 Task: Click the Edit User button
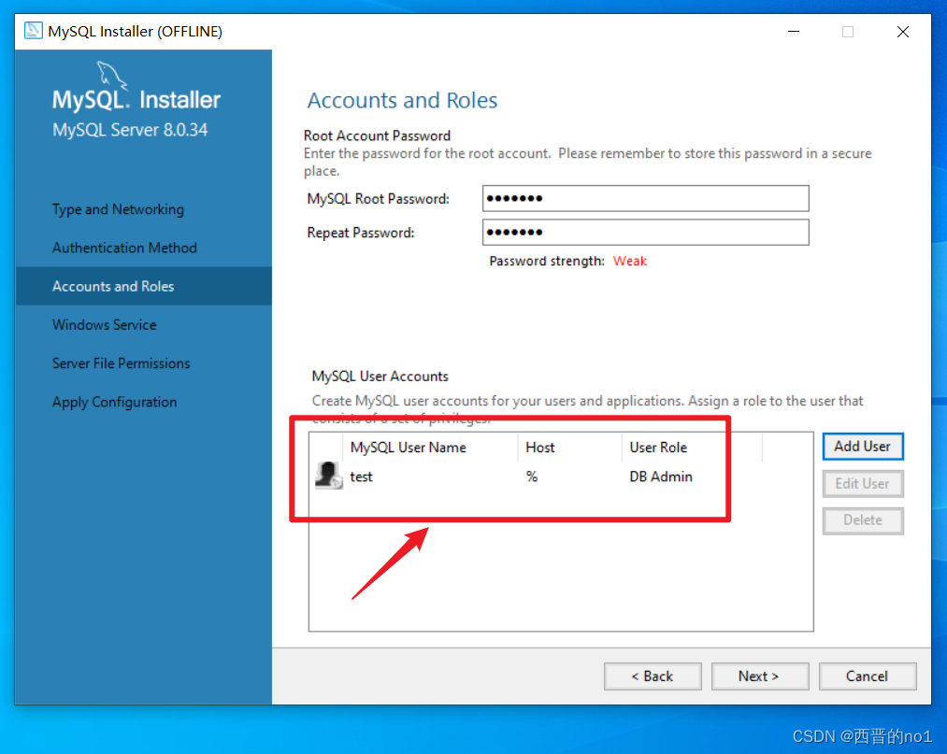click(863, 484)
